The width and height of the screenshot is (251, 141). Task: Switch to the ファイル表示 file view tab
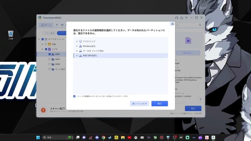point(62,33)
